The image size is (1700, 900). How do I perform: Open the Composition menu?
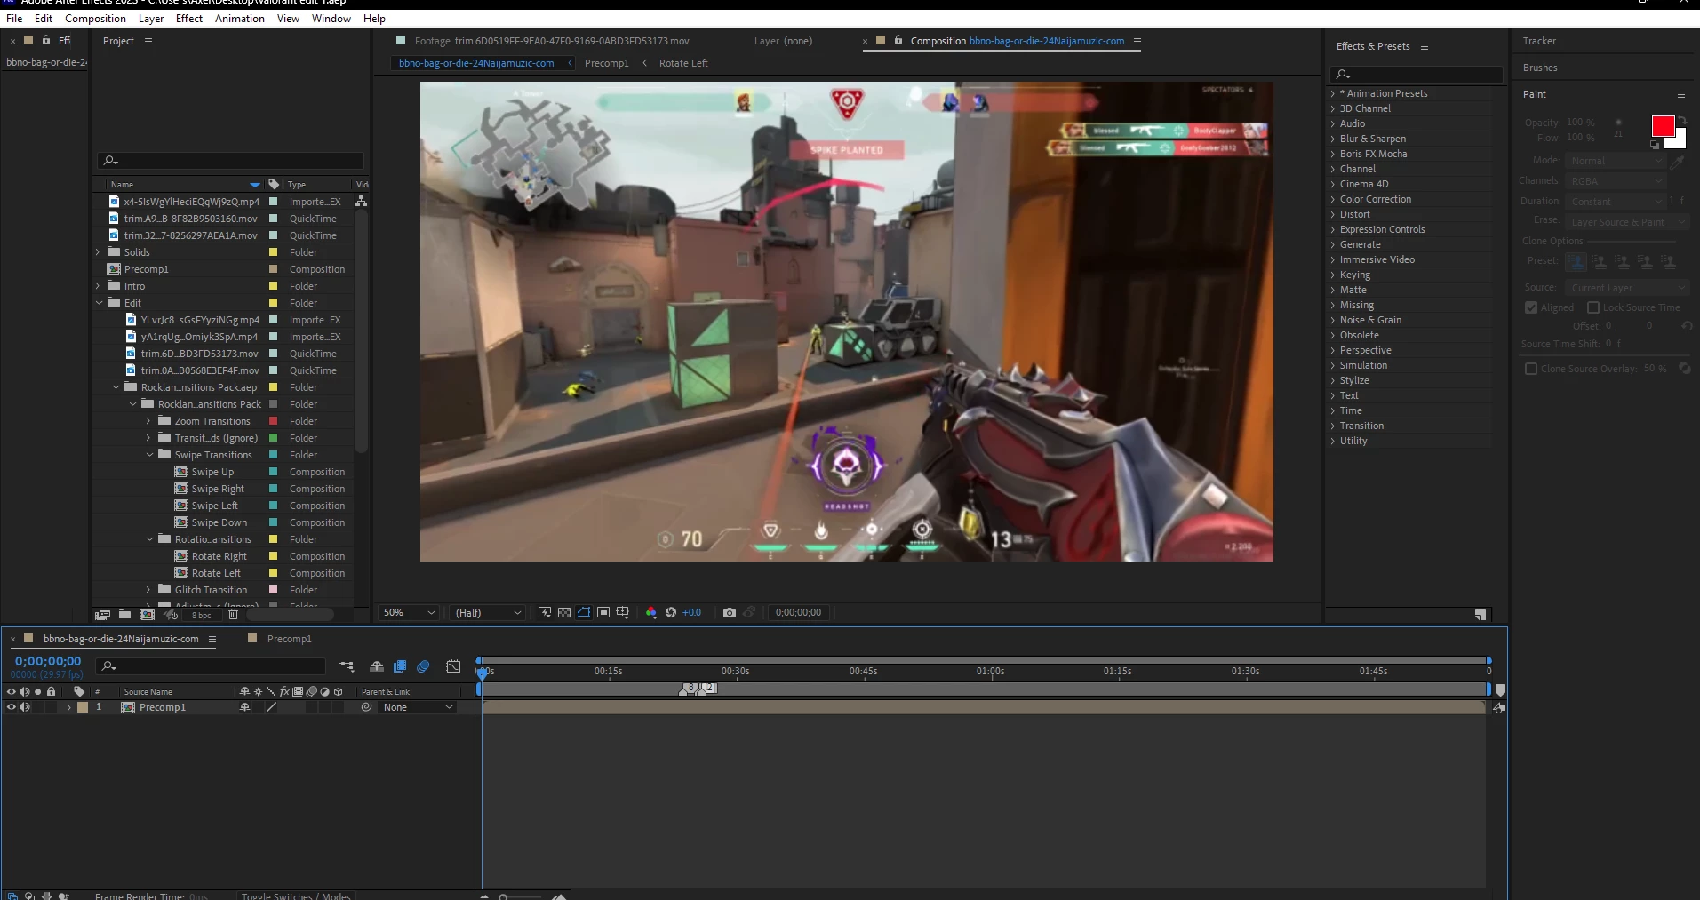95,19
